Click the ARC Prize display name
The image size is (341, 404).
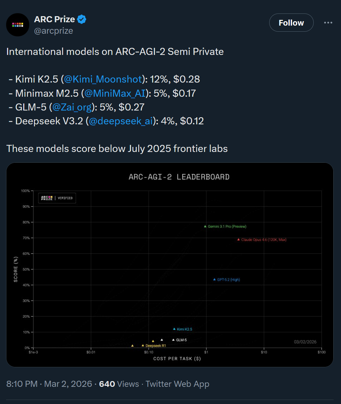[55, 19]
